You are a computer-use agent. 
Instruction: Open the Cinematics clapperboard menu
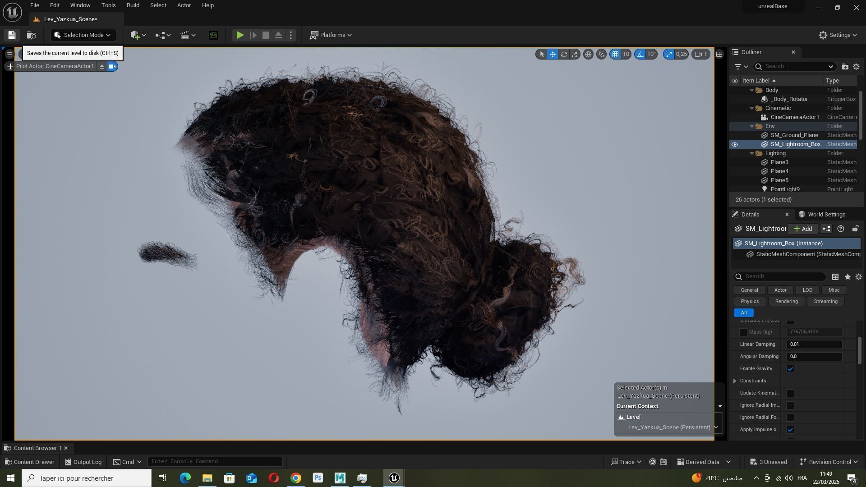(x=188, y=35)
